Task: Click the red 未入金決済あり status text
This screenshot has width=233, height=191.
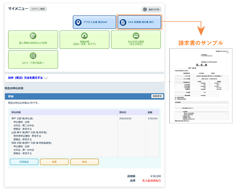Action: point(151,181)
